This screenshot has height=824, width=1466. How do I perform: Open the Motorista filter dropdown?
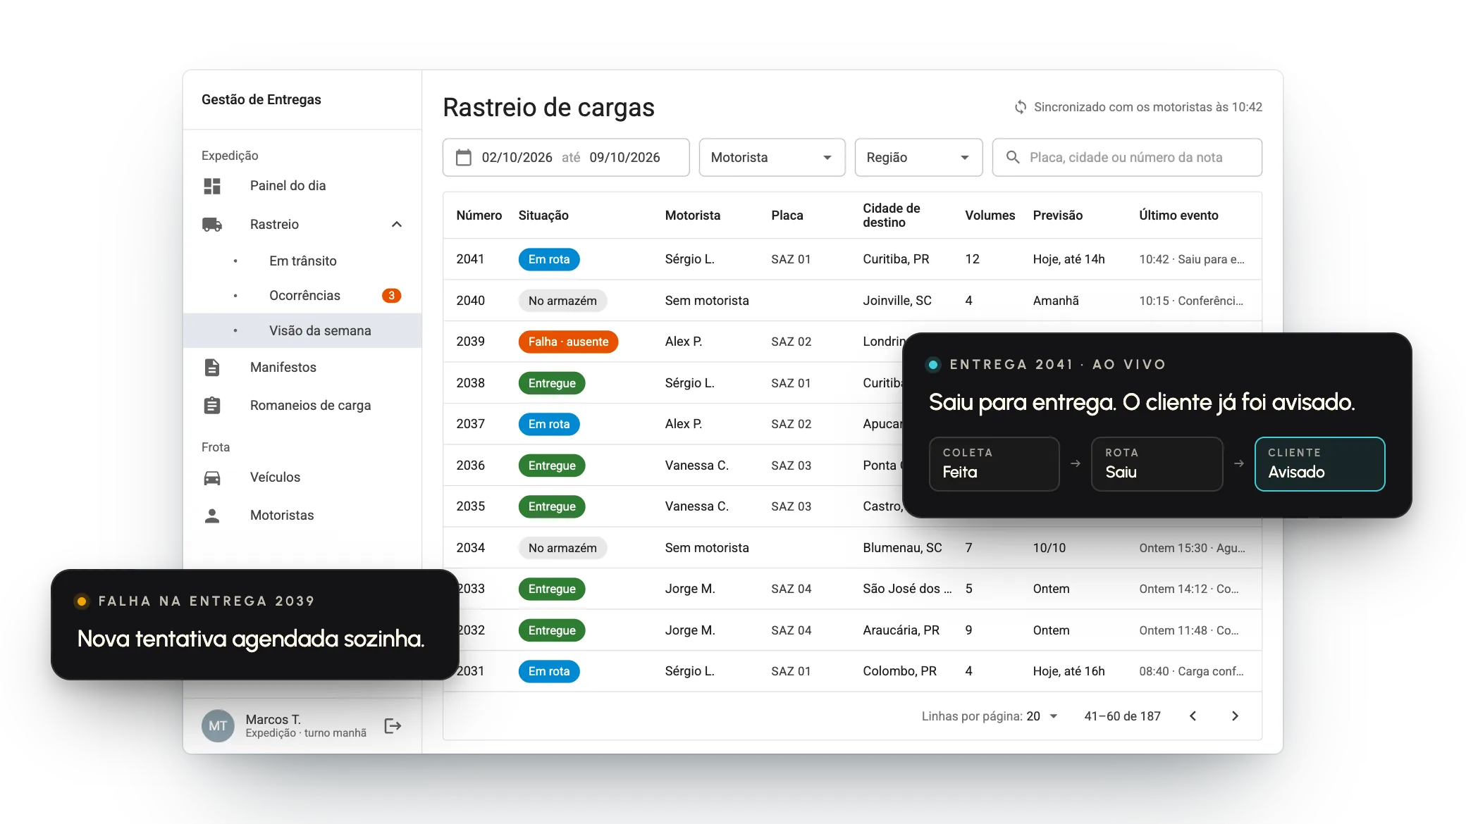772,158
